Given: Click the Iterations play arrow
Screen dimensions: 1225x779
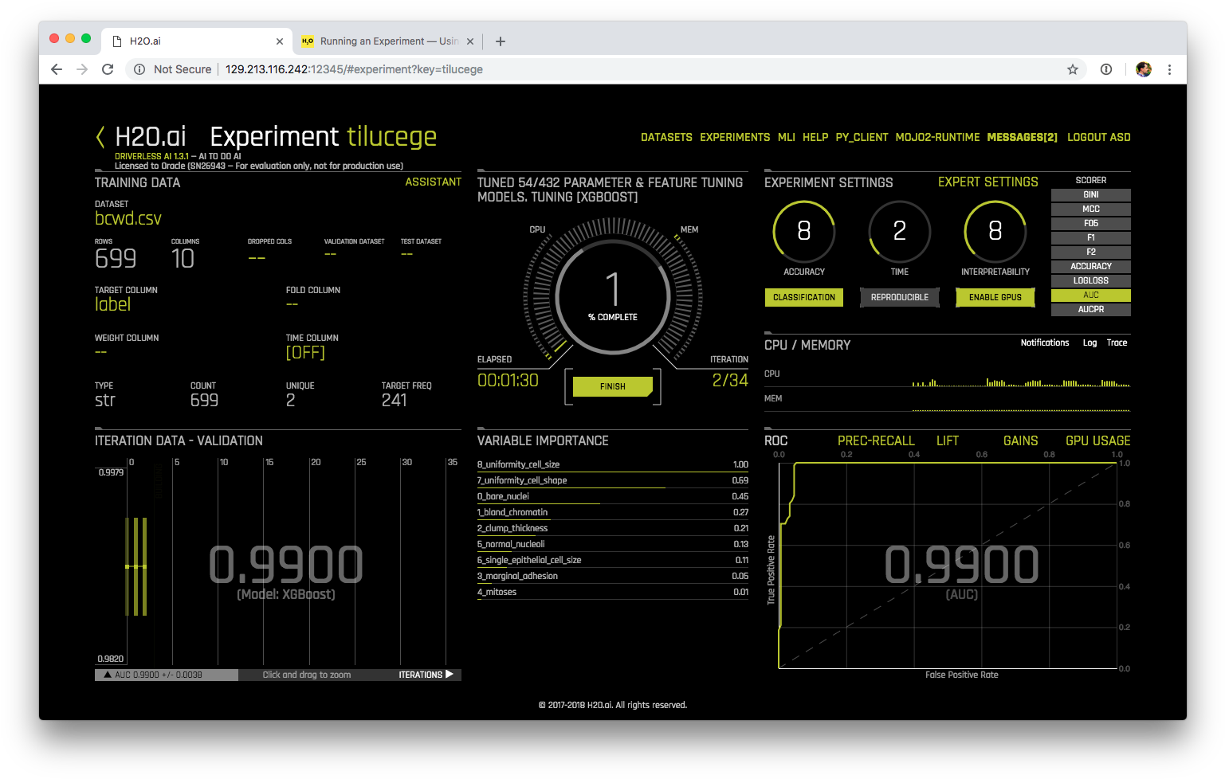Looking at the screenshot, I should (450, 675).
